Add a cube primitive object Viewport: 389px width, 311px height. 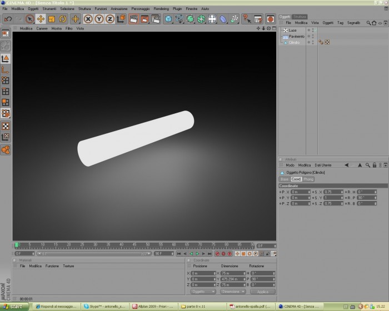(168, 19)
